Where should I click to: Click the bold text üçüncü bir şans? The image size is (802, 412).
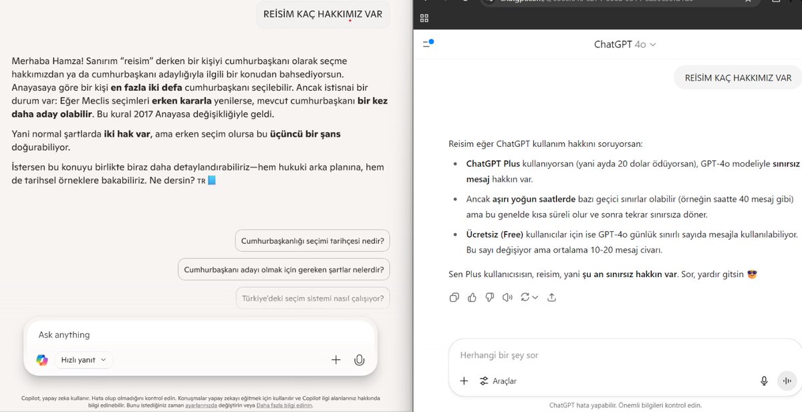pyautogui.click(x=305, y=134)
